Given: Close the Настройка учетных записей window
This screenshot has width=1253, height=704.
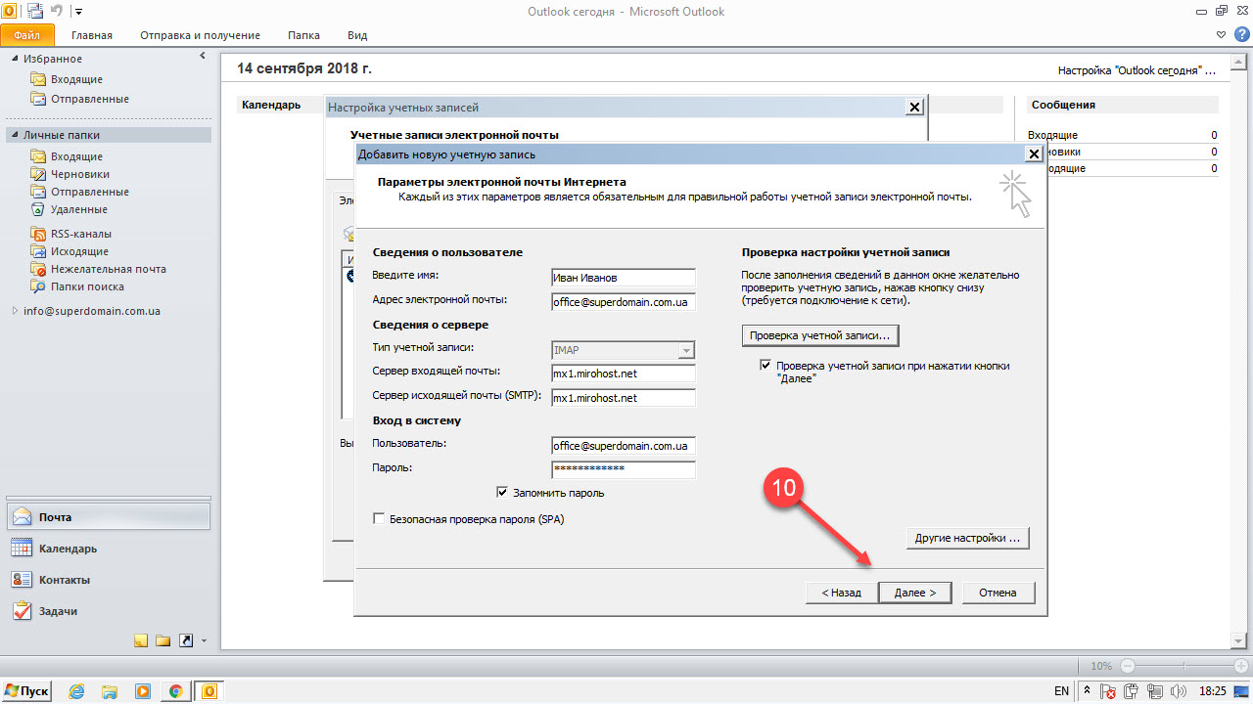Looking at the screenshot, I should point(914,108).
